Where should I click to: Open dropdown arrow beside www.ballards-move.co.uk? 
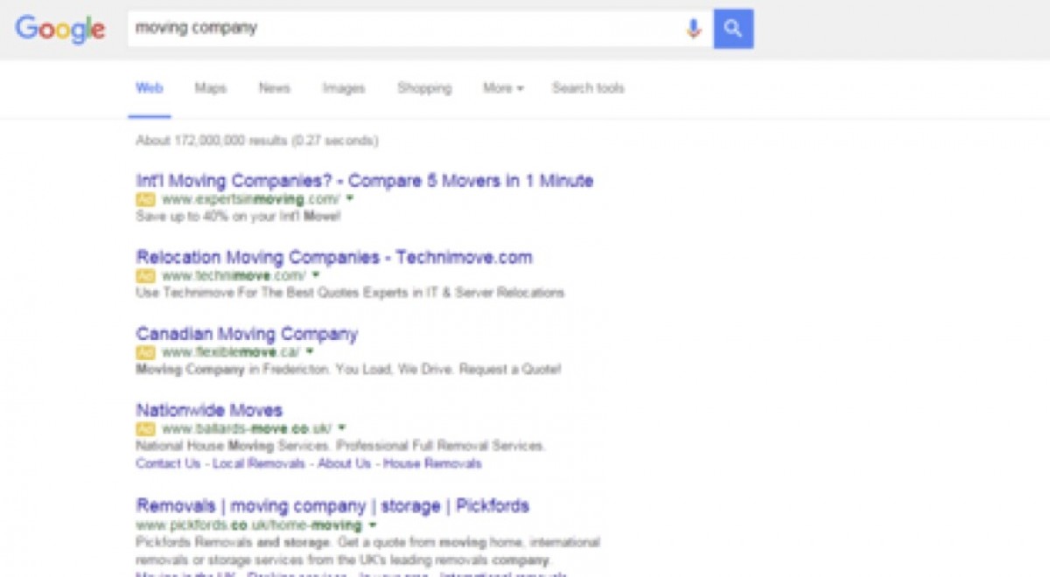tap(341, 428)
